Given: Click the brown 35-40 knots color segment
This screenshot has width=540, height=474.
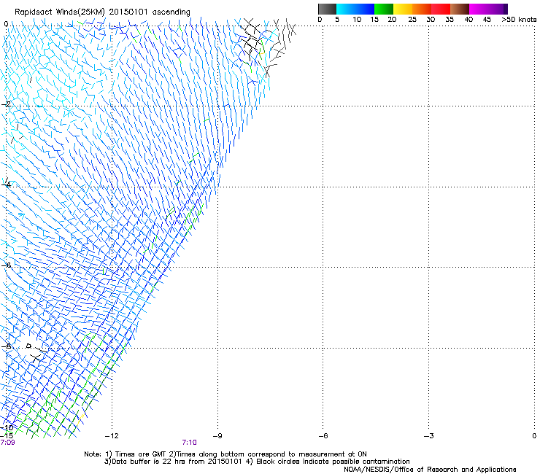Looking at the screenshot, I should [x=460, y=9].
